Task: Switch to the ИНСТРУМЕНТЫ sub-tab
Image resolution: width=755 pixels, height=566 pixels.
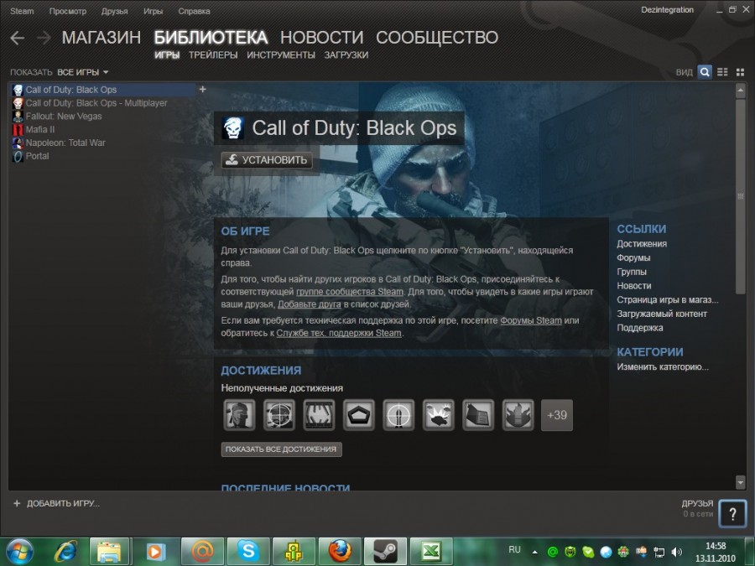Action: tap(281, 55)
